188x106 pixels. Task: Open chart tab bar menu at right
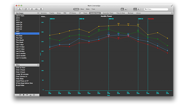[x=172, y=13]
